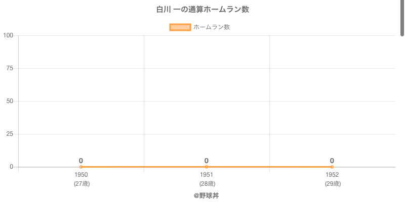Click the @野球丼 watermark text
This screenshot has width=405, height=202.
point(207,195)
